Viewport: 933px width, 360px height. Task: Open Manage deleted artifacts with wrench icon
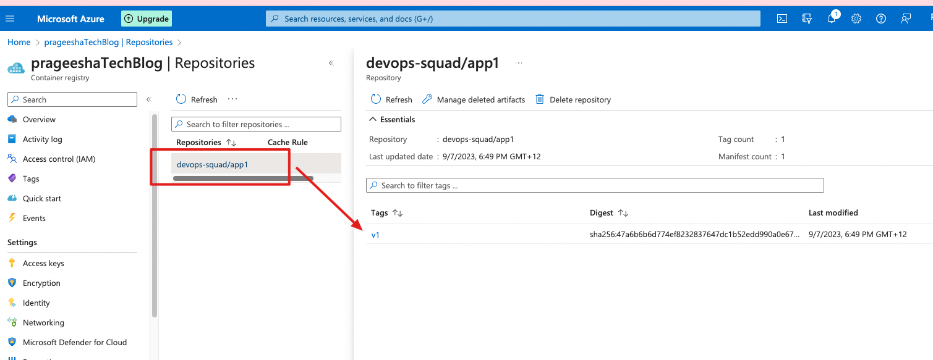click(x=474, y=99)
